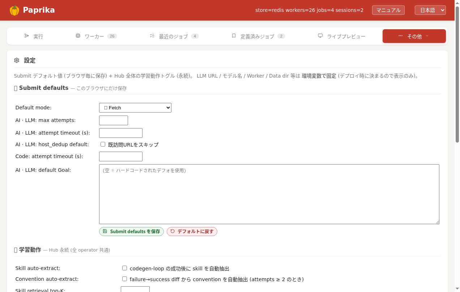
Task: Toggle Convention auto-extract checkbox
Action: coord(125,279)
